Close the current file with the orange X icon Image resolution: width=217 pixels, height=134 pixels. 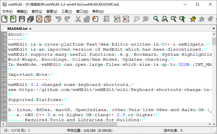[39, 19]
